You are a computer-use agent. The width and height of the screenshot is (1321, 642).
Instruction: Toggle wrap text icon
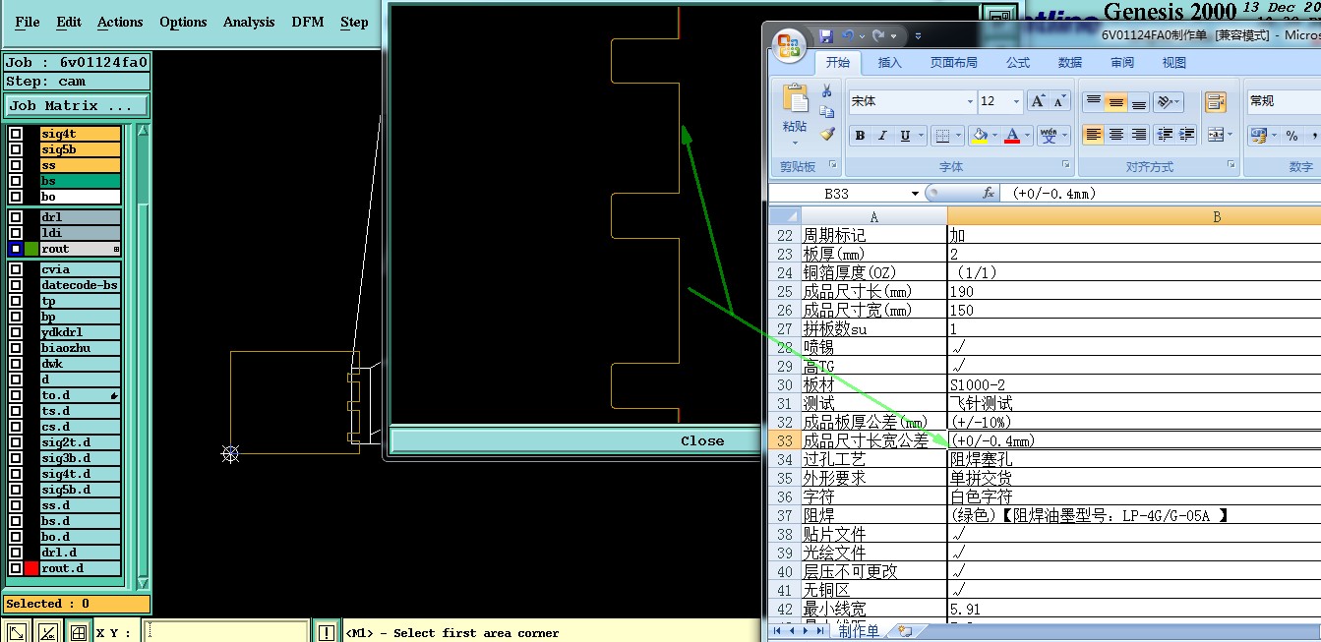[x=1216, y=102]
